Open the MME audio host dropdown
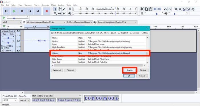 [x=12, y=22]
